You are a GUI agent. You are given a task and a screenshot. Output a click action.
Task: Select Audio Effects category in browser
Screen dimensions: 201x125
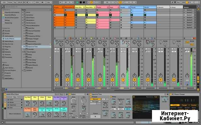pos(9,39)
